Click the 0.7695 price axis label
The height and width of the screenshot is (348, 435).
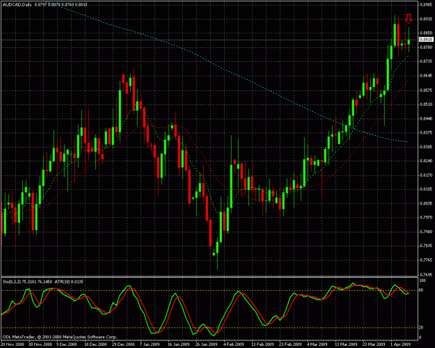pos(427,275)
